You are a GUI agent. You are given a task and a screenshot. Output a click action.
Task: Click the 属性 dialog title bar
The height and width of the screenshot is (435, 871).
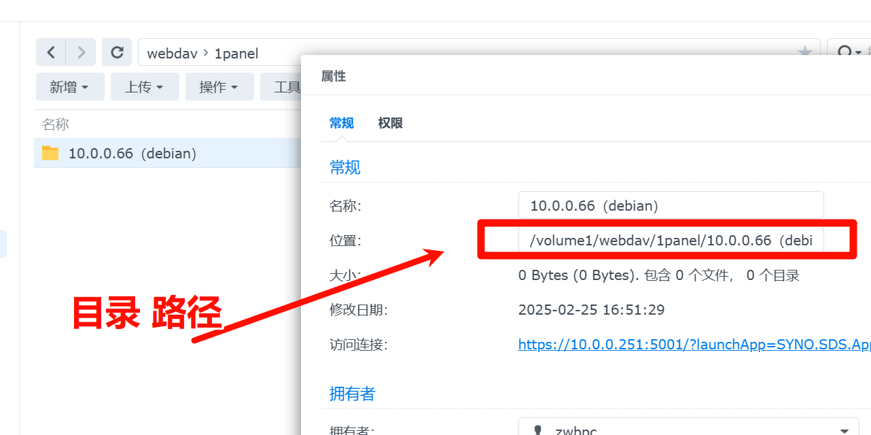pyautogui.click(x=544, y=76)
